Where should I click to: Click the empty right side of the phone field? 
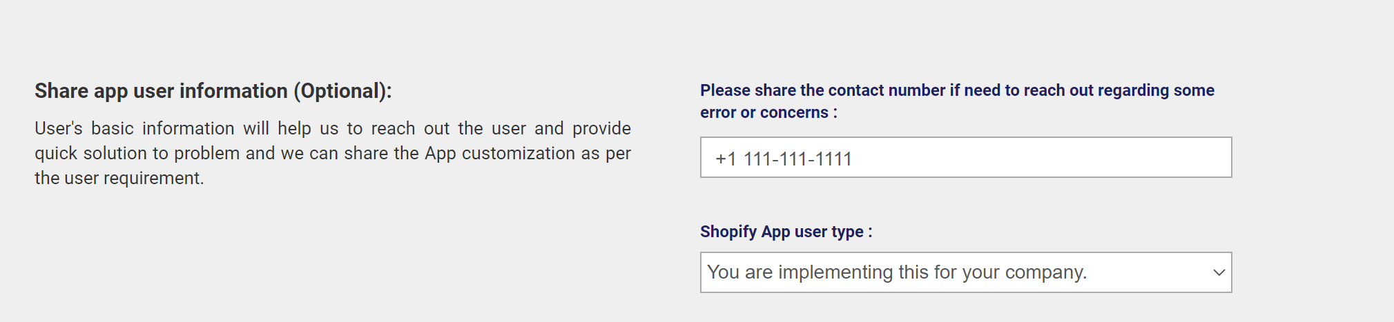(1105, 157)
